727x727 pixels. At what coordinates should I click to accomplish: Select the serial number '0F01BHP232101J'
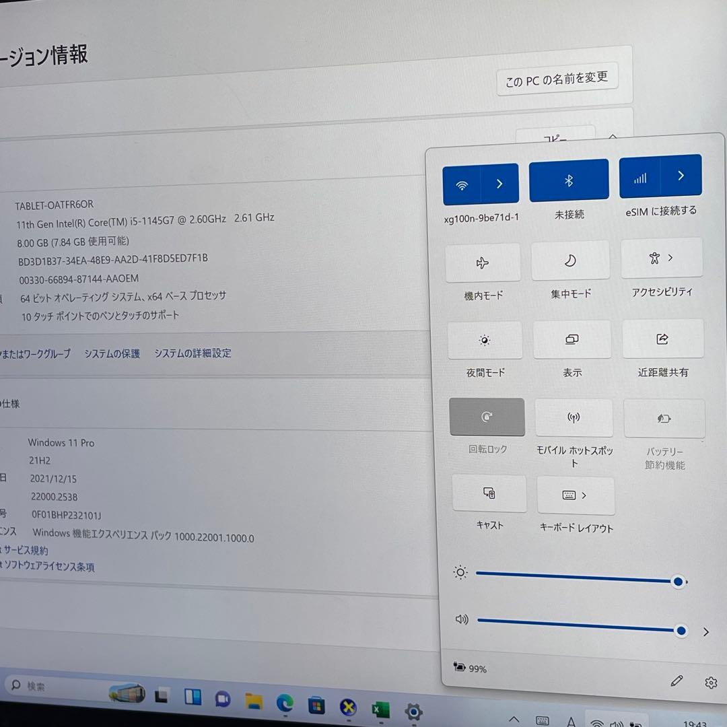pyautogui.click(x=66, y=515)
